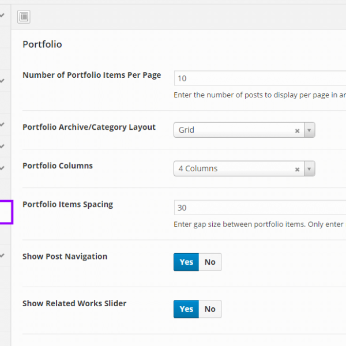Open the Portfolio Columns dropdown arrow

[310, 169]
